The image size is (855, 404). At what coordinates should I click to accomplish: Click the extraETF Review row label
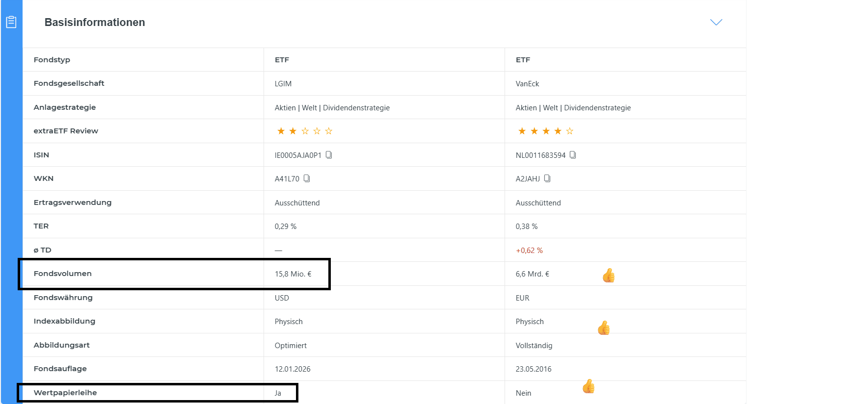pyautogui.click(x=66, y=131)
